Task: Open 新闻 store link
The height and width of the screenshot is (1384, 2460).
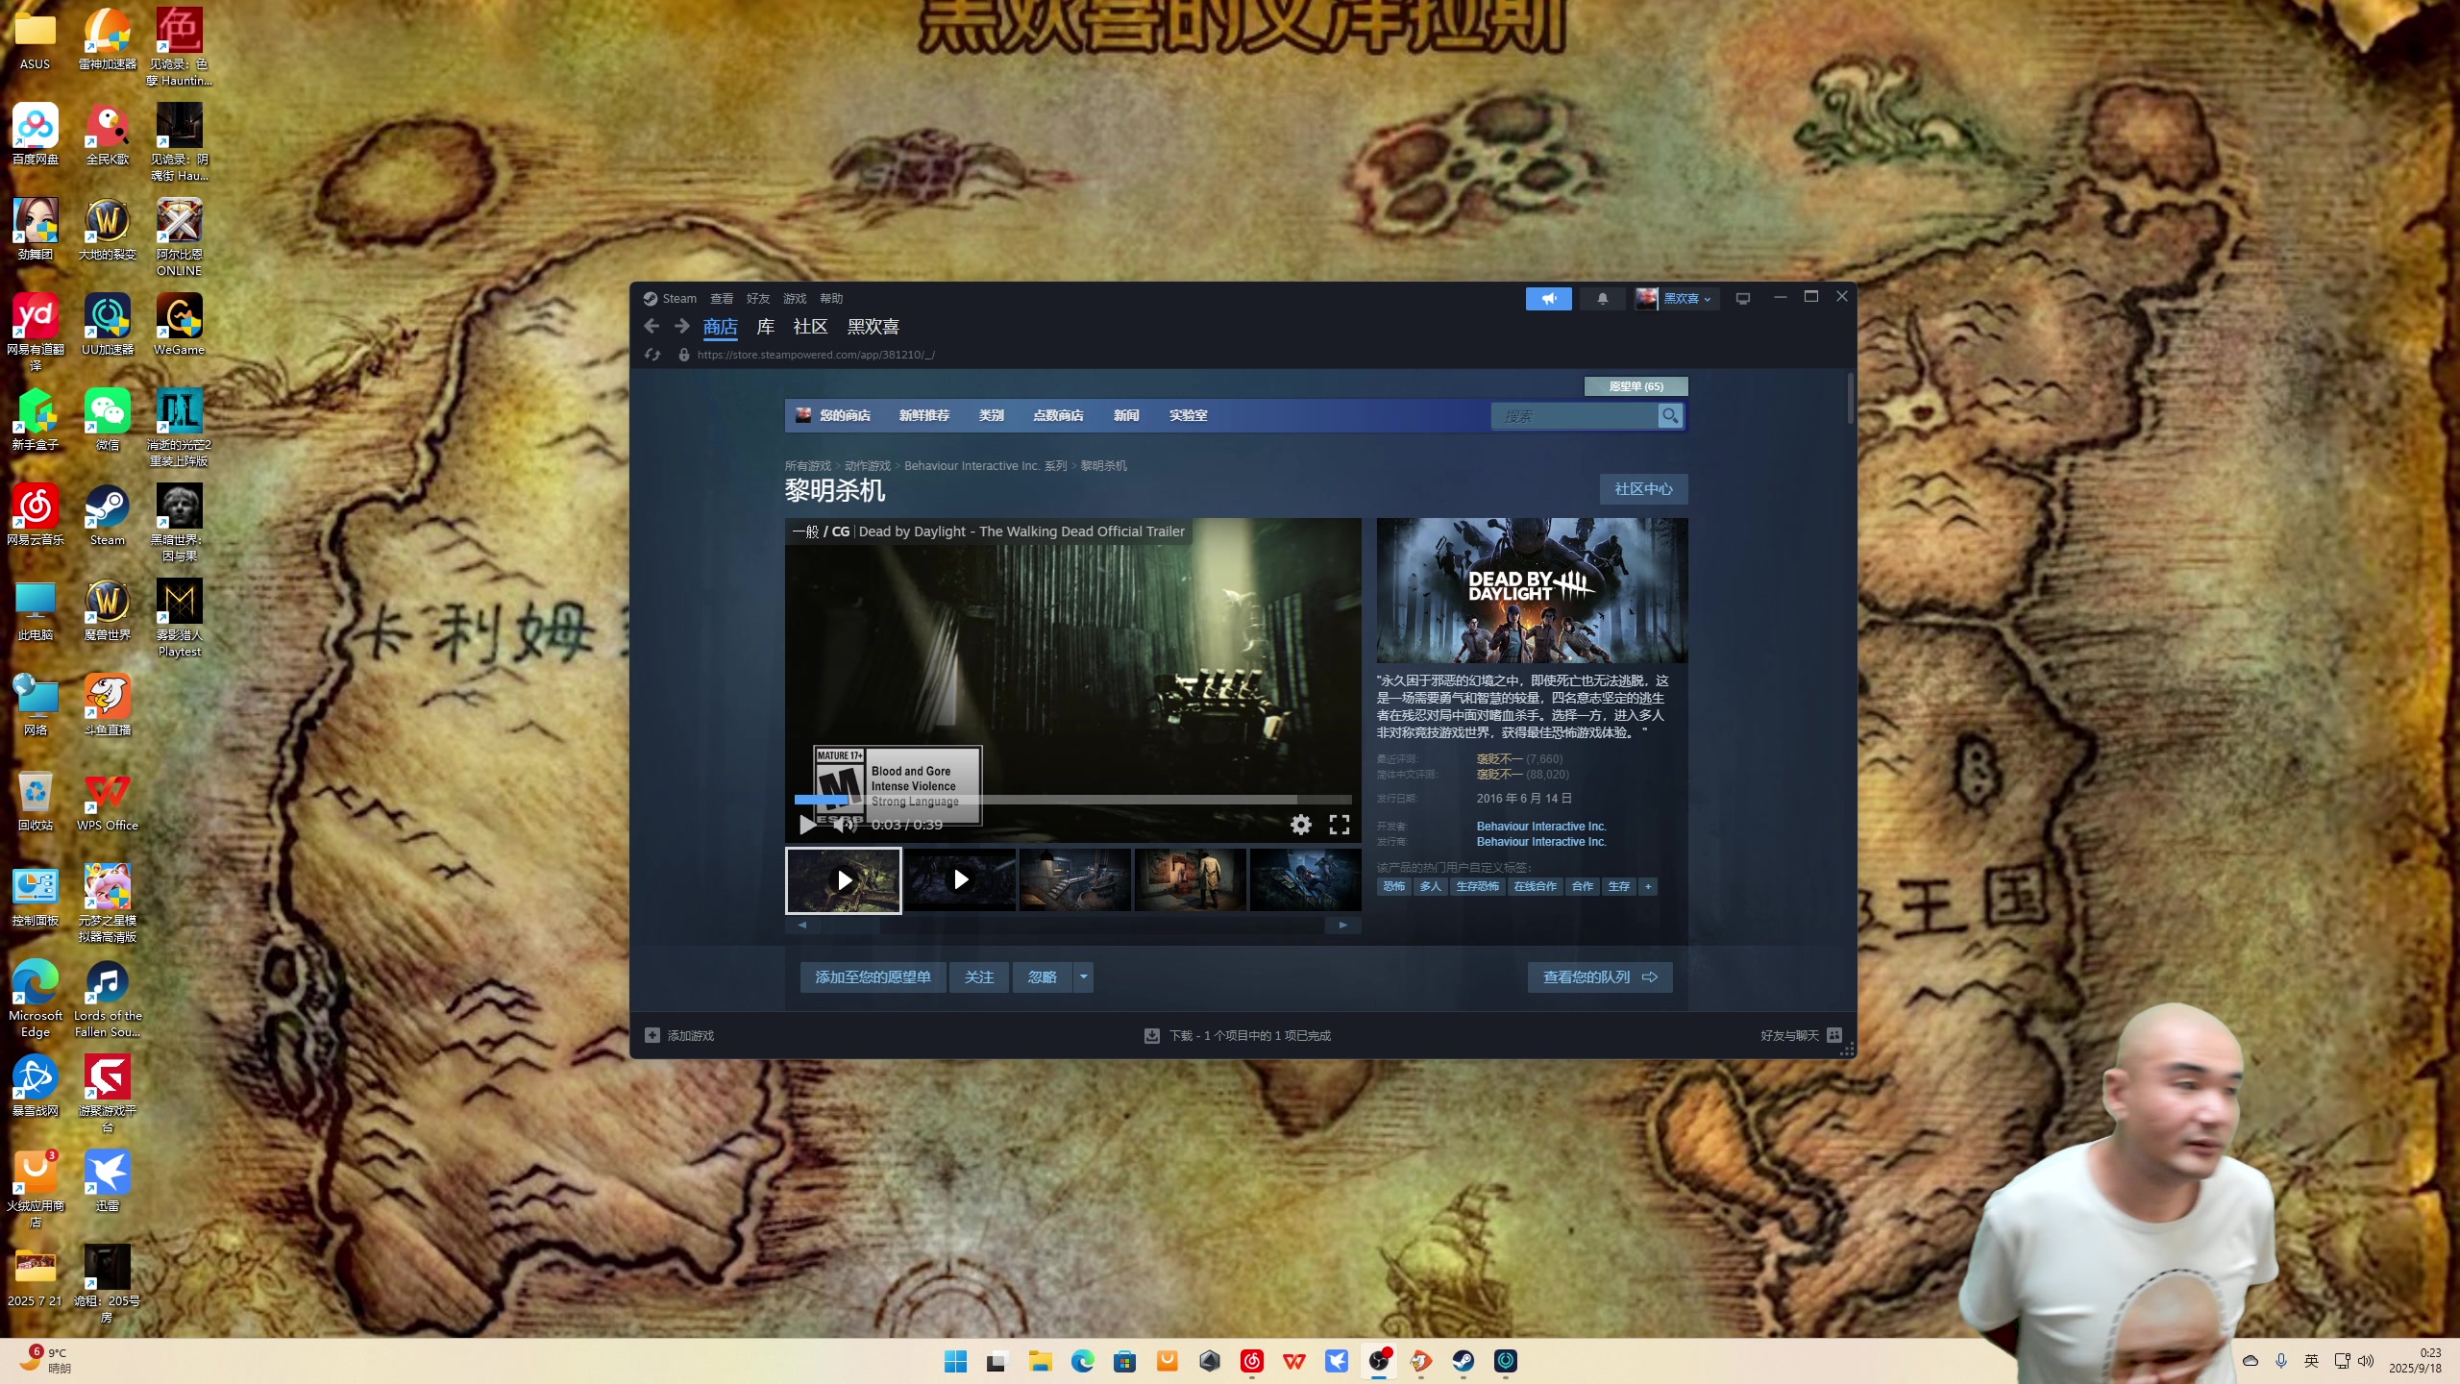Action: pos(1126,415)
